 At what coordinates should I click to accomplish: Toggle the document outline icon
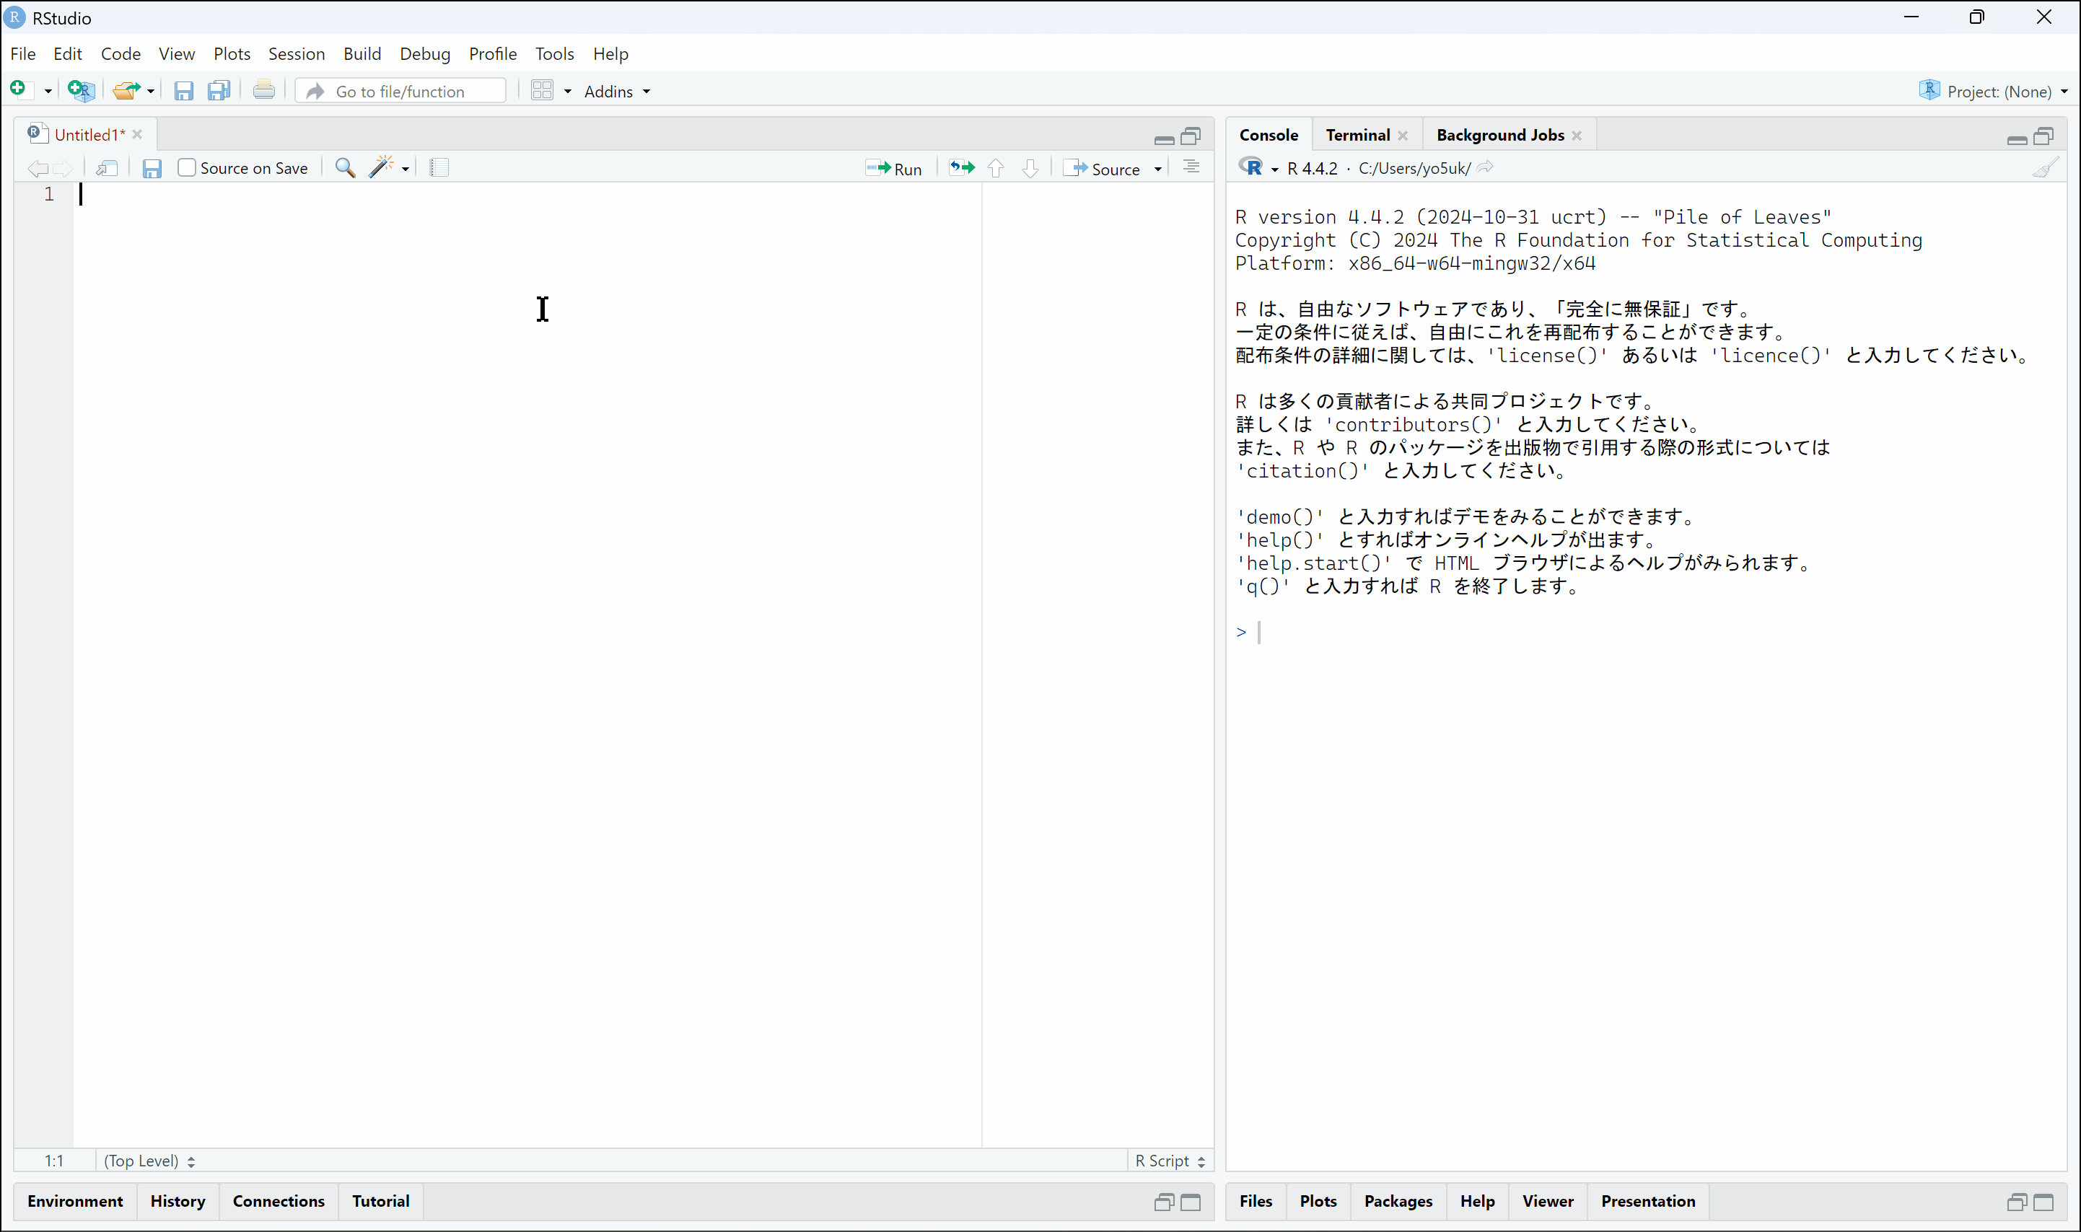click(x=1191, y=167)
